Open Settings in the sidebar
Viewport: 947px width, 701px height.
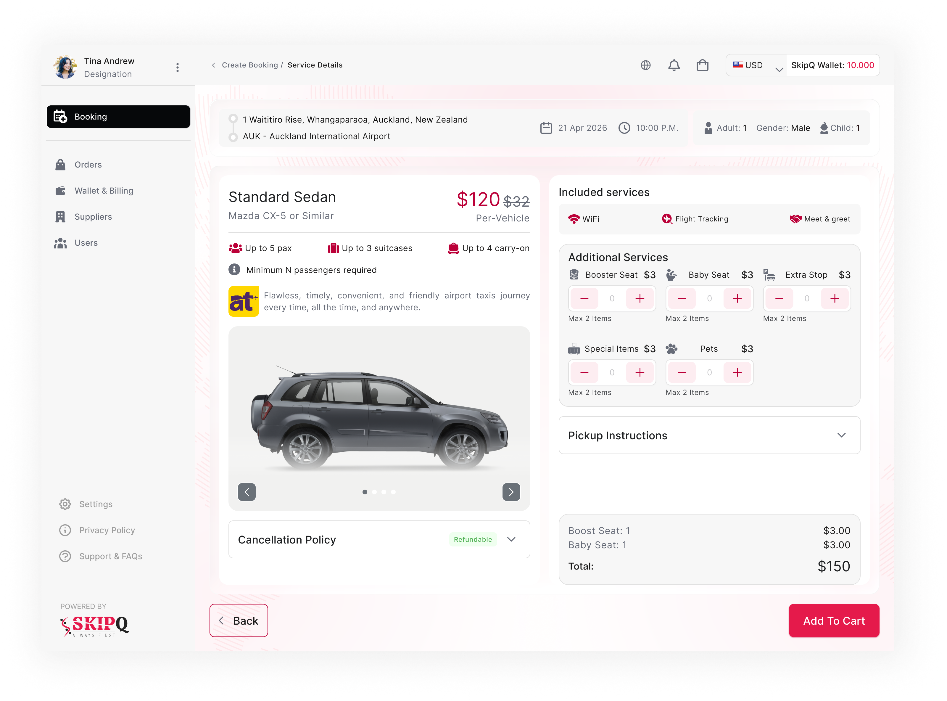[x=86, y=504]
